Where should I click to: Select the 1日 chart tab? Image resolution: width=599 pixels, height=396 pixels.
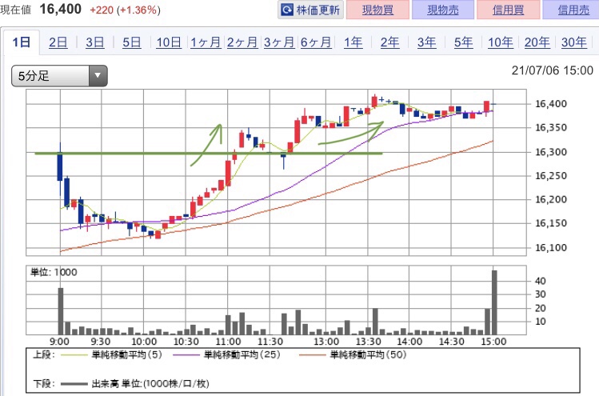(x=22, y=42)
